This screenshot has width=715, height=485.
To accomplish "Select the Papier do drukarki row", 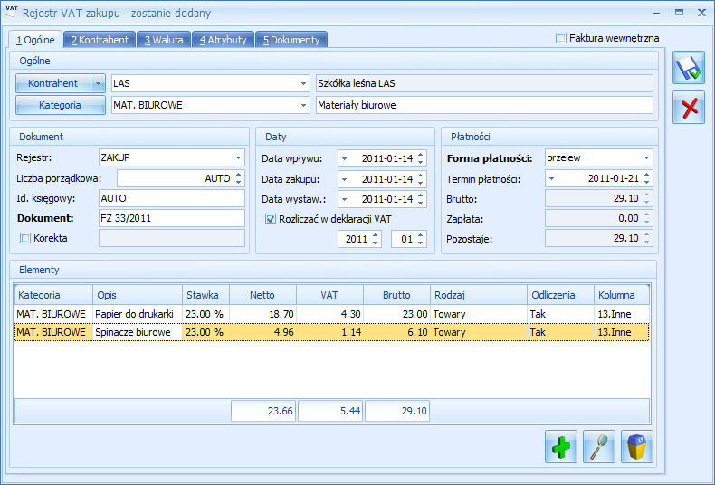I will 332,314.
